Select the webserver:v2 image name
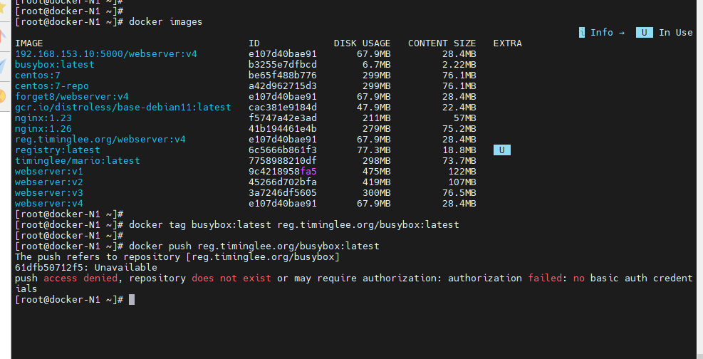Image resolution: width=703 pixels, height=359 pixels. [49, 182]
